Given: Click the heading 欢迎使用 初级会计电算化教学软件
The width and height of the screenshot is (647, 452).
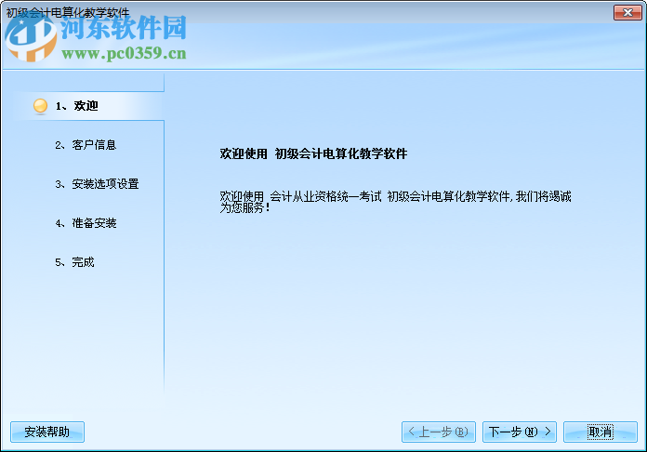Looking at the screenshot, I should coord(313,153).
